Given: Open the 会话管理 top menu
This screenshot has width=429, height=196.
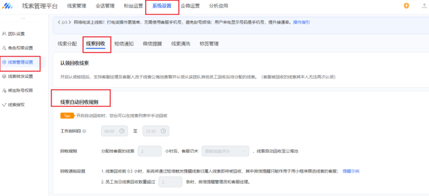Looking at the screenshot, I should click(x=105, y=6).
